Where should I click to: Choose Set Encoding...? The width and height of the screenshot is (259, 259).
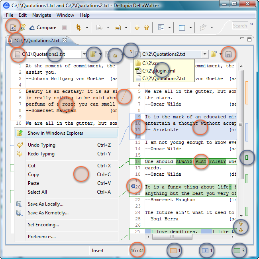pyautogui.click(x=67, y=225)
